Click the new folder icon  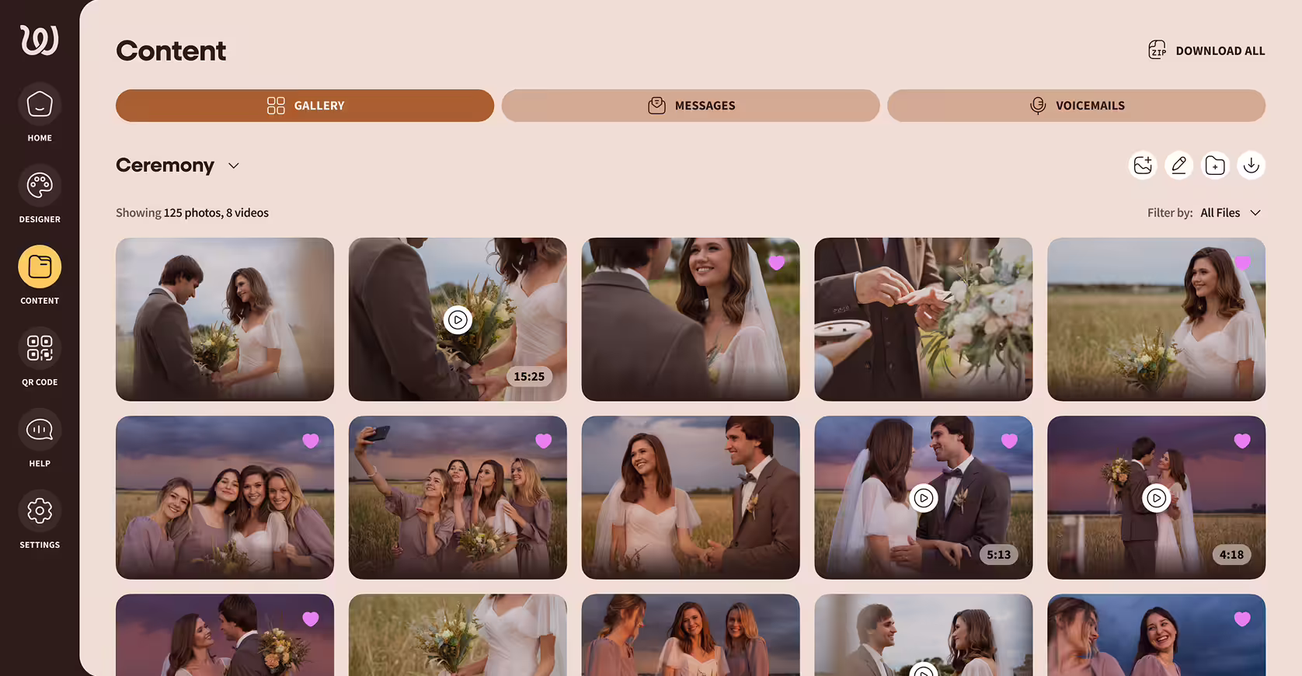(1215, 166)
